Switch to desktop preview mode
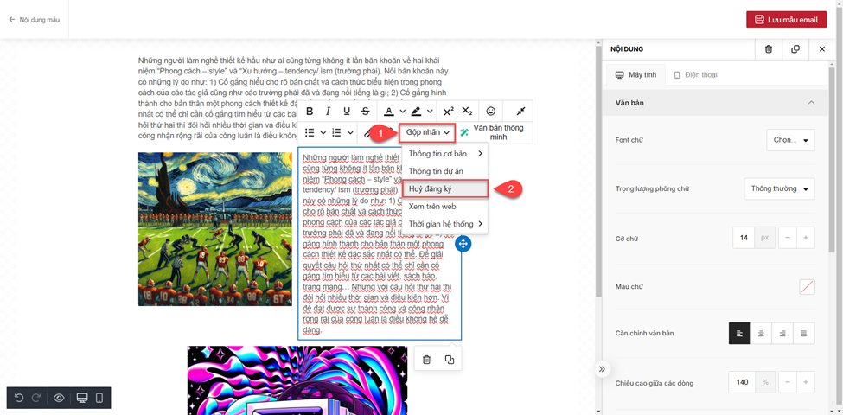 click(x=82, y=398)
